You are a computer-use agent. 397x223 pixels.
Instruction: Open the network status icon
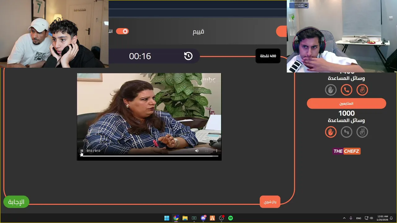click(x=366, y=218)
